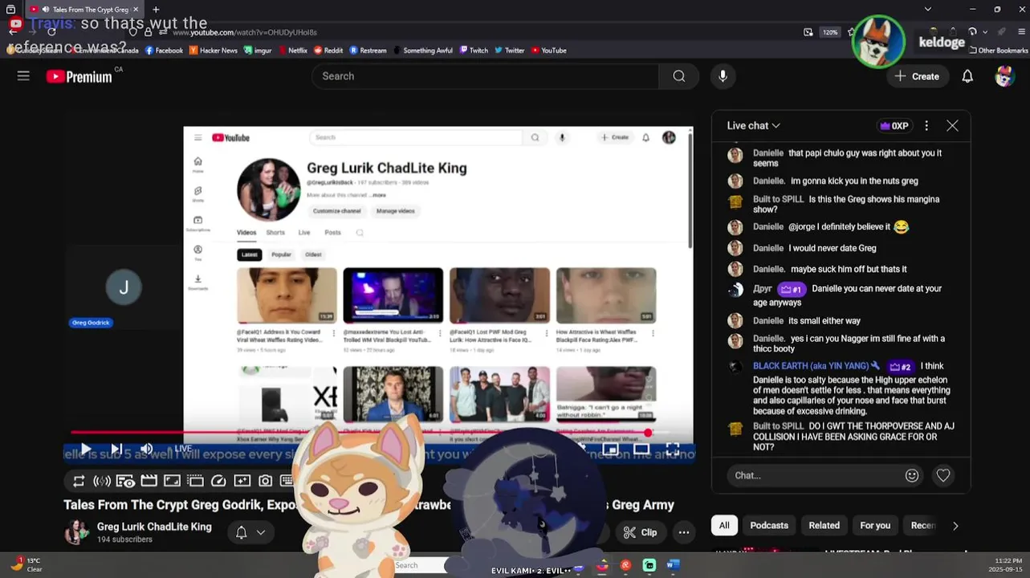The height and width of the screenshot is (578, 1030).
Task: Open the YouTube hamburger guide menu
Action: (x=23, y=76)
